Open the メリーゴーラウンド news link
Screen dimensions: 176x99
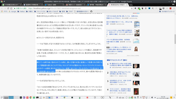click(x=119, y=32)
